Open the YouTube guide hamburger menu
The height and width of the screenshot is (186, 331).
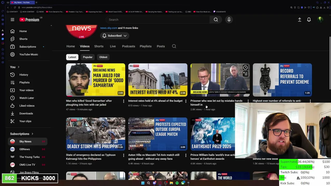12,20
